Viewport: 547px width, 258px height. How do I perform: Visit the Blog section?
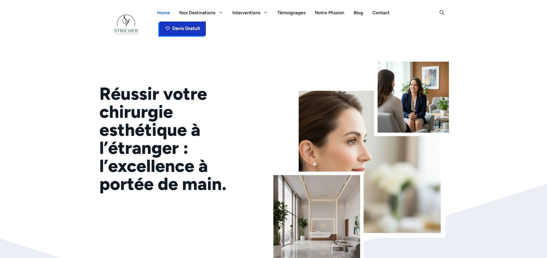click(358, 13)
